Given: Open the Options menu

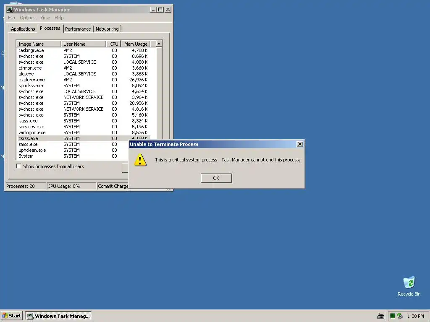Looking at the screenshot, I should point(27,18).
